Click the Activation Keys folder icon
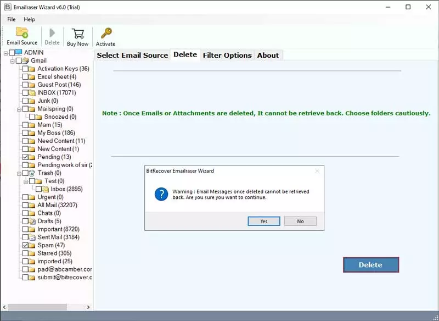Screen dimensions: 439x321 tap(32, 69)
